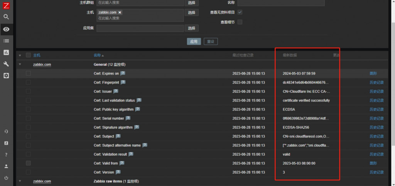Show help icon for Cert: Fingerprint
This screenshot has width=395, height=186.
(123, 82)
